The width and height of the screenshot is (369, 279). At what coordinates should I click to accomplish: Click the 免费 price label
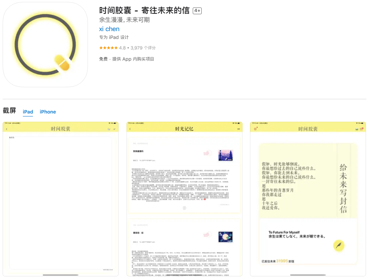103,59
